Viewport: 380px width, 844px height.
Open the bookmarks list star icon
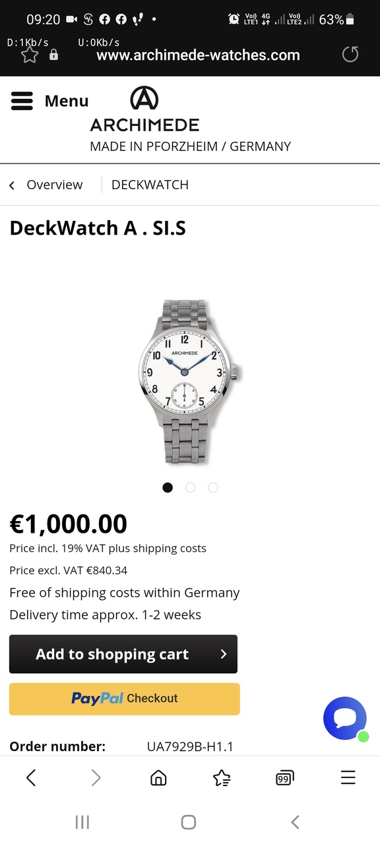[222, 778]
